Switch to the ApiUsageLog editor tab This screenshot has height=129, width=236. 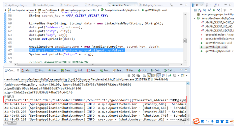click(x=16, y=5)
